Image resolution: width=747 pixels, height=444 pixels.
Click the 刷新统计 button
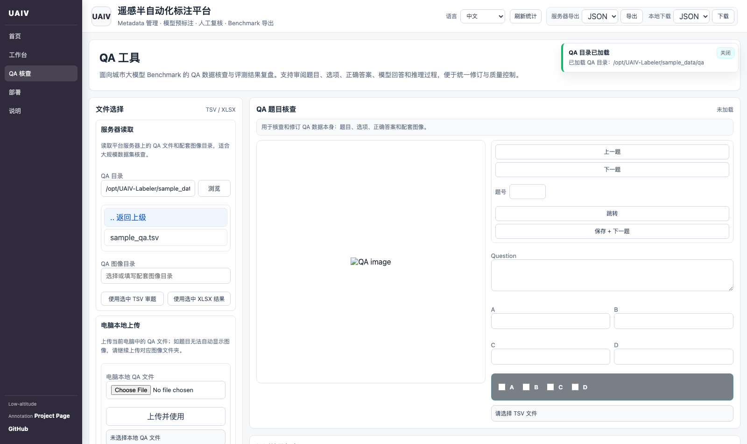(x=526, y=16)
